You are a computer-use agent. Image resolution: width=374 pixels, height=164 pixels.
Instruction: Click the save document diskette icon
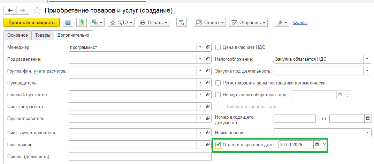tap(68, 23)
